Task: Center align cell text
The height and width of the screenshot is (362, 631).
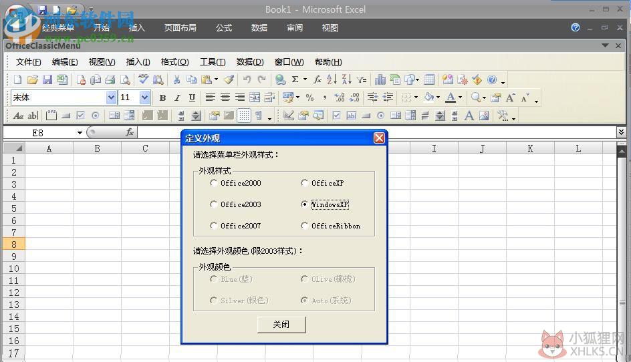Action: tap(225, 98)
